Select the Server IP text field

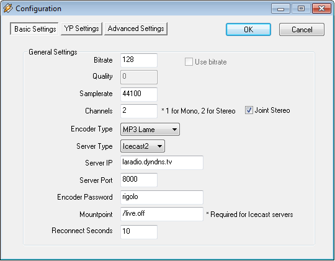click(x=162, y=162)
